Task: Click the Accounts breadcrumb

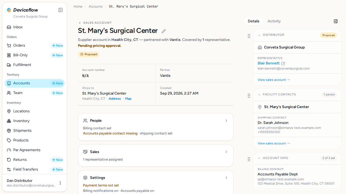Action: pyautogui.click(x=96, y=6)
